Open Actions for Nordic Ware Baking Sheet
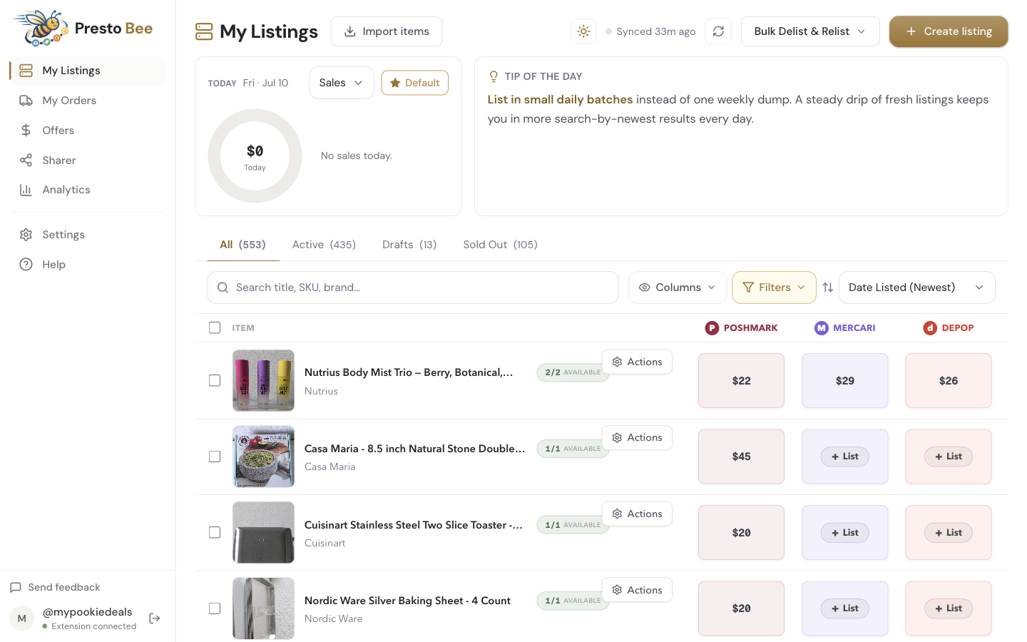The image size is (1027, 642). pyautogui.click(x=637, y=590)
